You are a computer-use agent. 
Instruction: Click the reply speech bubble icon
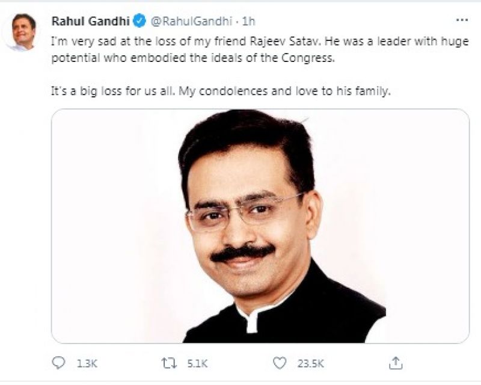pyautogui.click(x=58, y=363)
